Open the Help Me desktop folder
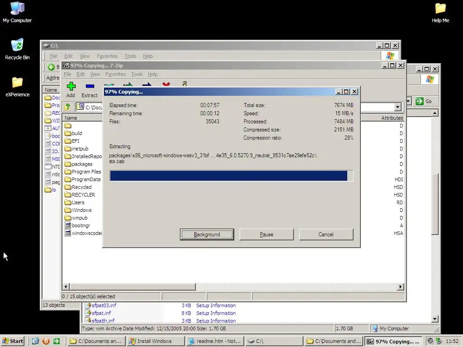Image resolution: width=463 pixels, height=347 pixels. click(x=440, y=12)
